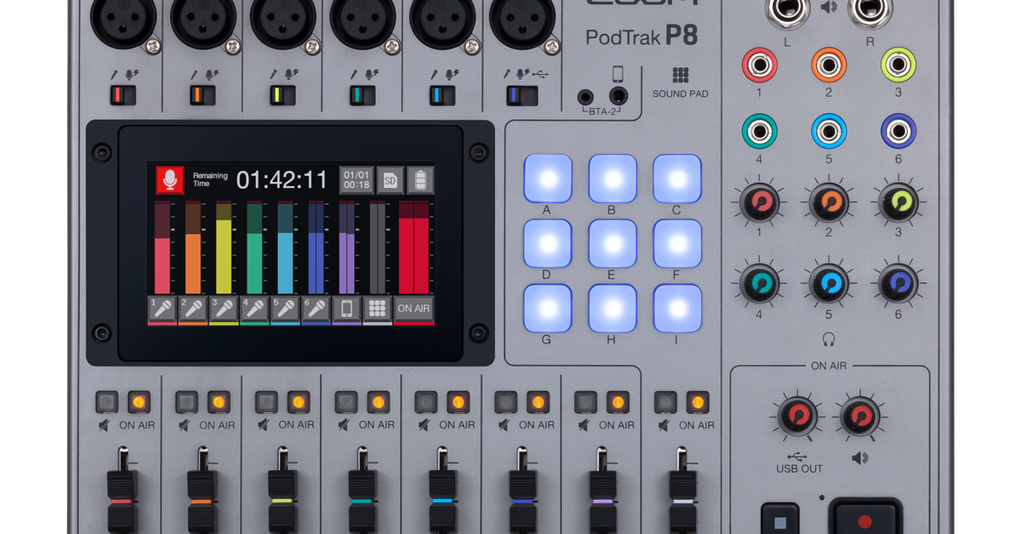
Task: Flip the yellow input 3 mic-type switch
Action: point(282,95)
